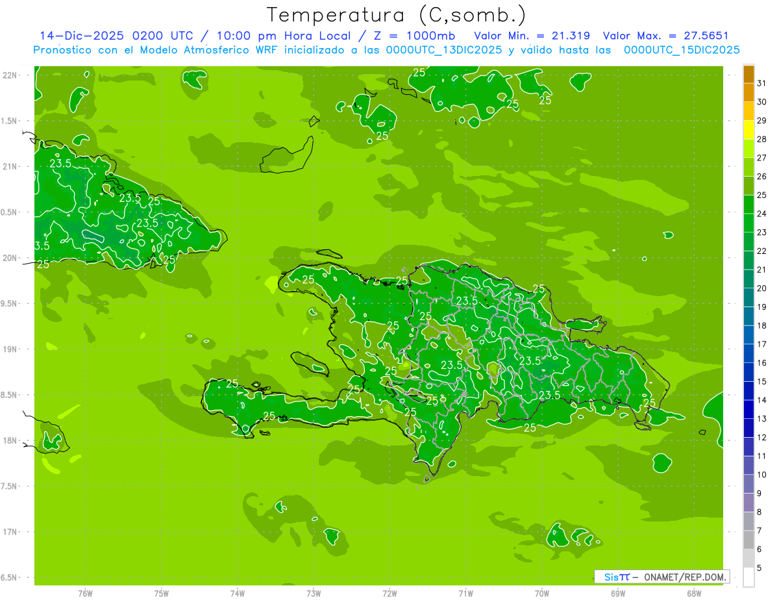Screen dimensions: 779x602
Task: Click the '73W' longitude axis label
Action: pos(314,594)
